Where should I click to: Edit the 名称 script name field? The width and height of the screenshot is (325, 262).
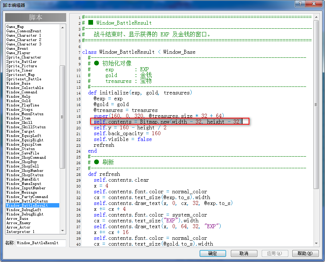[x=41, y=243]
